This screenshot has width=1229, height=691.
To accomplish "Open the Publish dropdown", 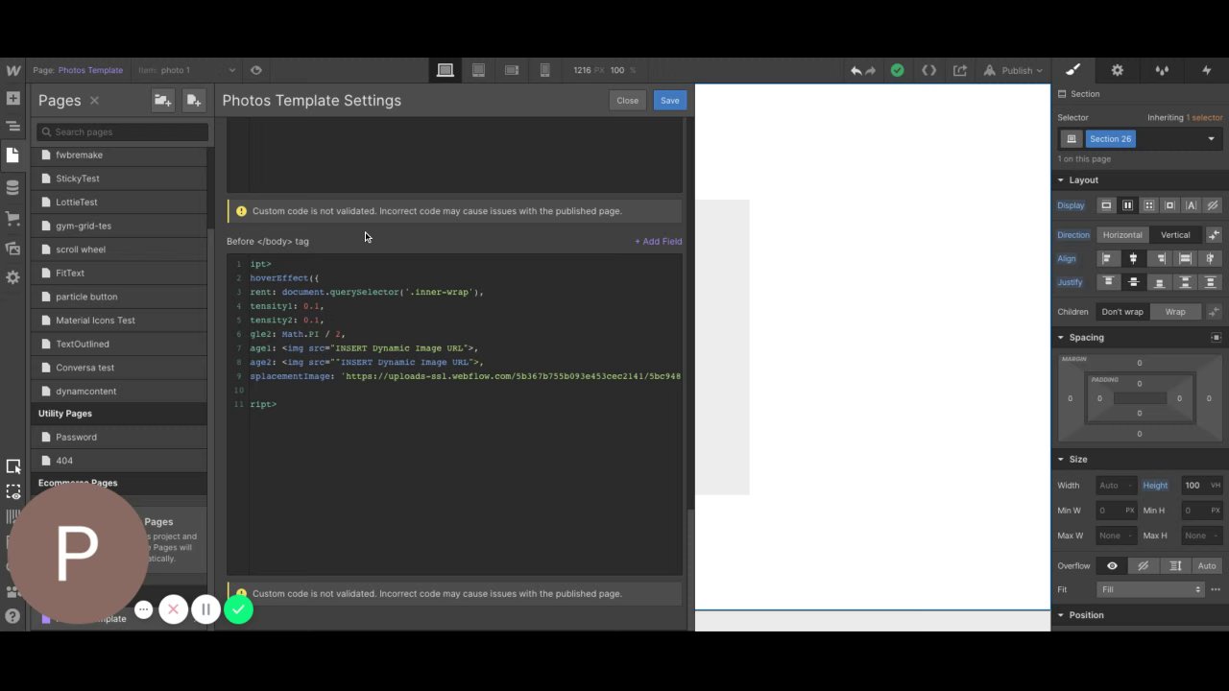I will tap(1013, 70).
